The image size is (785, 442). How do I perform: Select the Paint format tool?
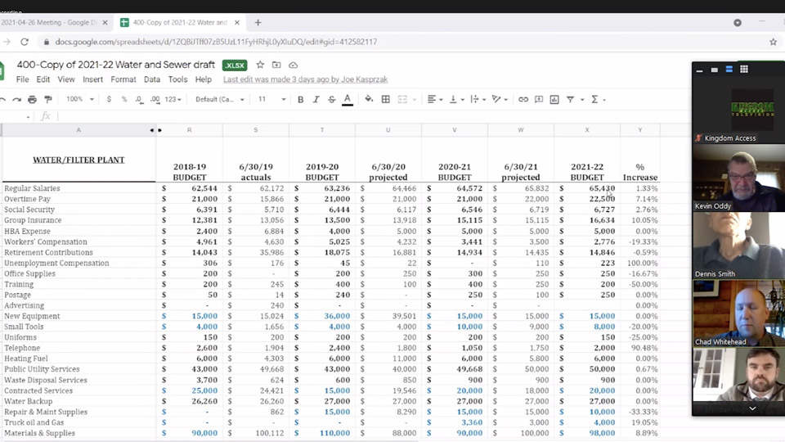(x=48, y=100)
